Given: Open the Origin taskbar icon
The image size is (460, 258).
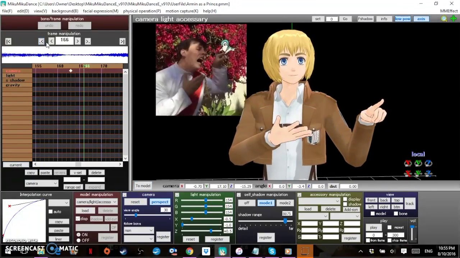Looking at the screenshot, I should (x=107, y=251).
